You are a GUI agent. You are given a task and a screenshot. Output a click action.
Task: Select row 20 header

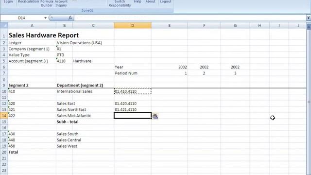point(4,152)
